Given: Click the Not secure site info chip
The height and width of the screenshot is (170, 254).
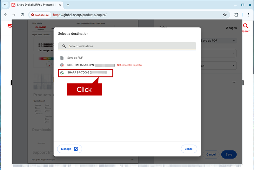Looking at the screenshot, I should 40,15.
